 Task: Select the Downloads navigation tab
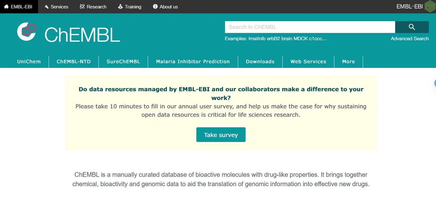(x=260, y=62)
